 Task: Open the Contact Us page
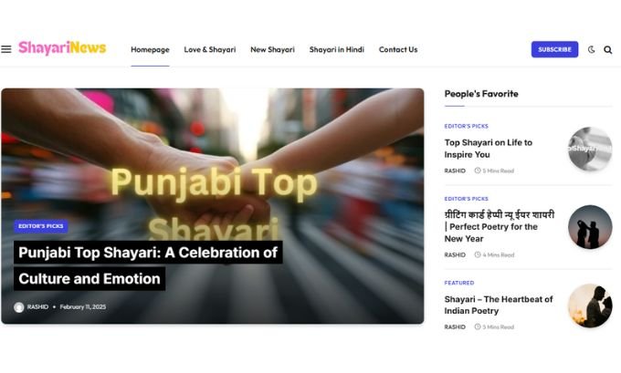click(x=398, y=49)
